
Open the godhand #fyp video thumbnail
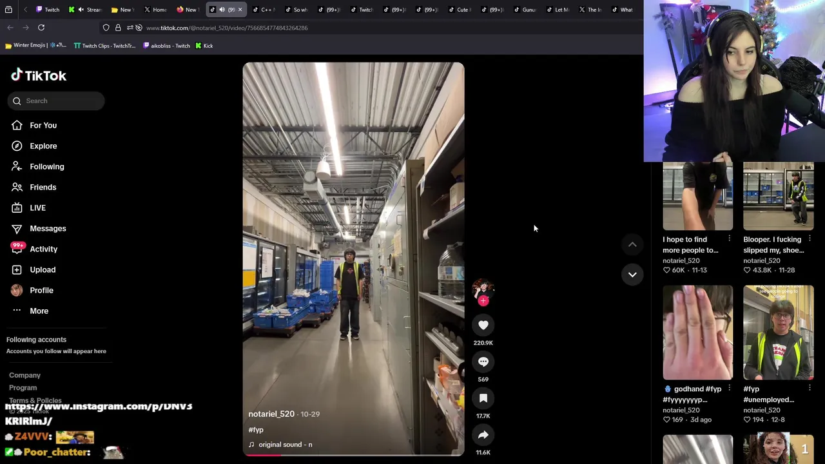click(697, 333)
